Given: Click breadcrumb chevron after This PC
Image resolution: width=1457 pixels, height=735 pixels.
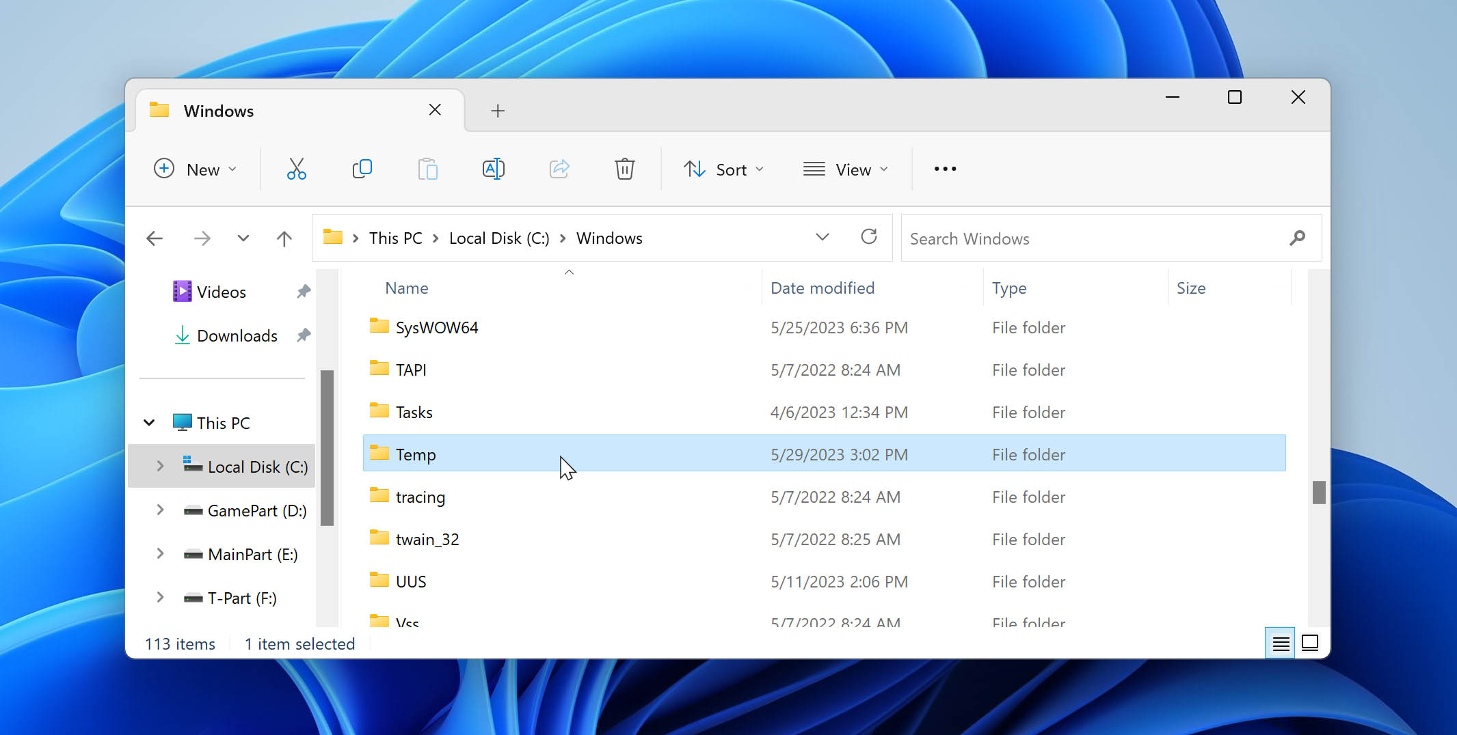Looking at the screenshot, I should 435,238.
